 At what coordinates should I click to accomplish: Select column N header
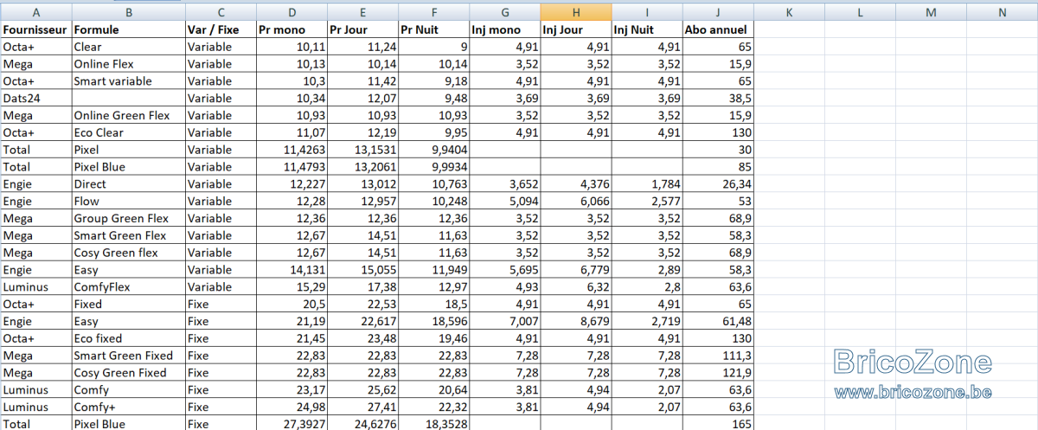(1002, 12)
